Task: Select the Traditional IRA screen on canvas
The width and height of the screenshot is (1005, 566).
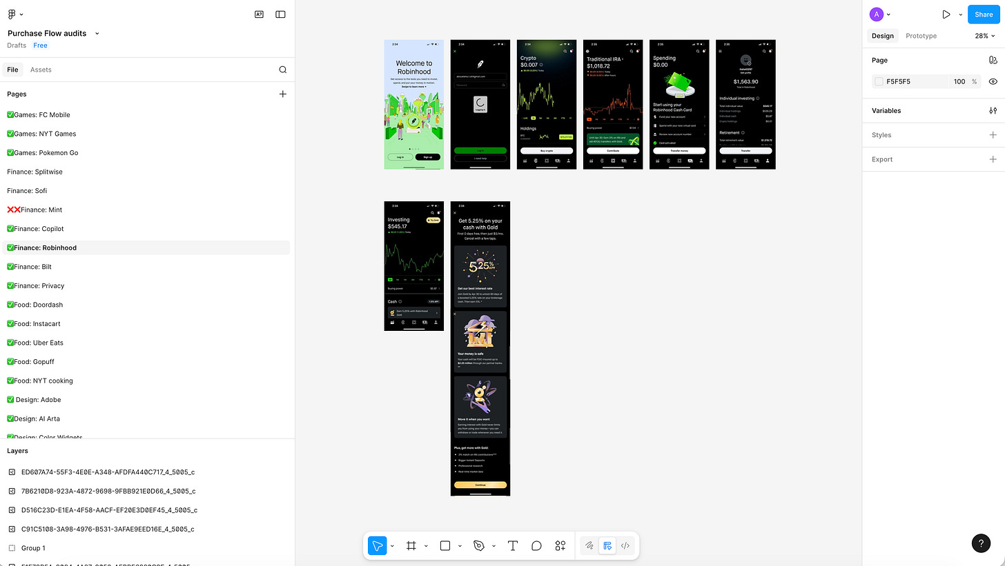Action: (613, 104)
